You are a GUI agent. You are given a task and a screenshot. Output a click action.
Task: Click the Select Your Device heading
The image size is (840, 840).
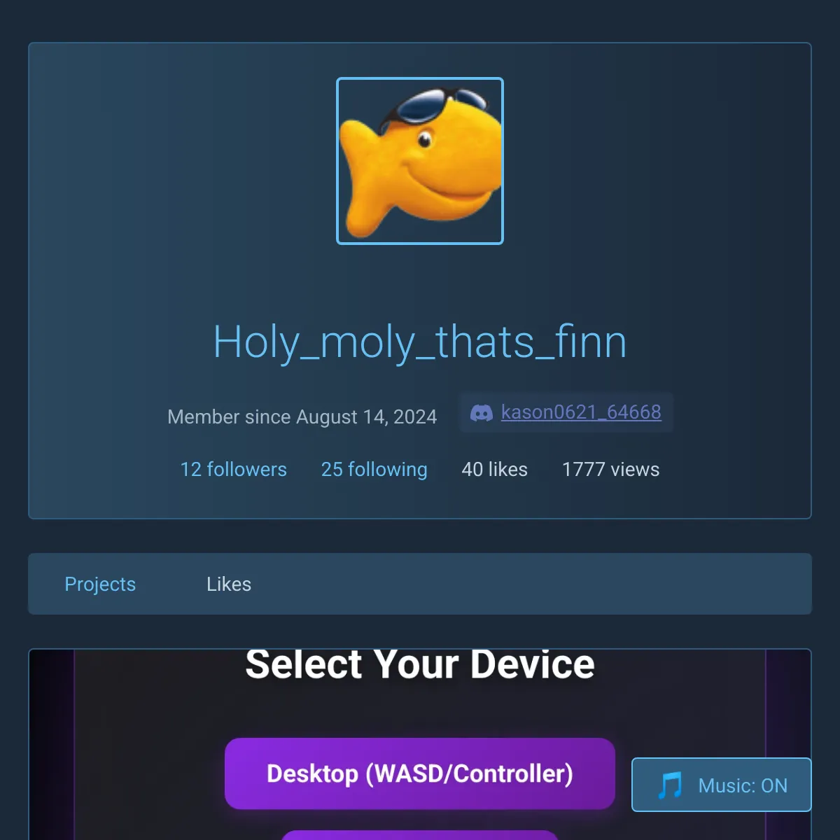(x=420, y=664)
